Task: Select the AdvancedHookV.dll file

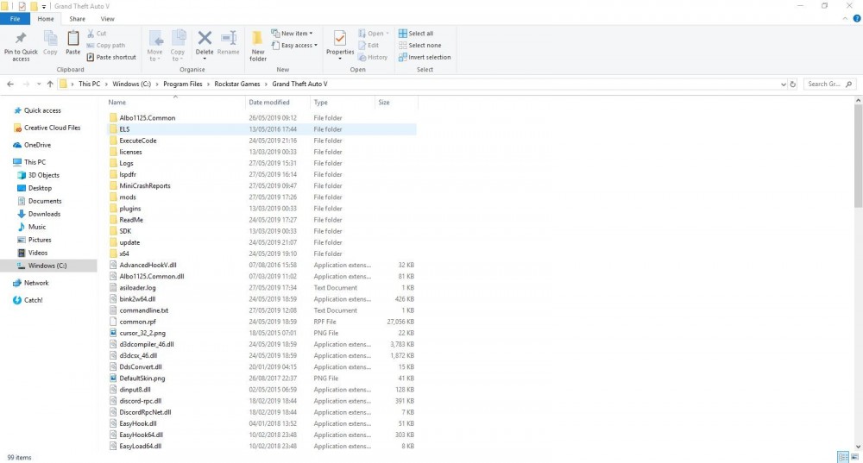Action: point(261,265)
